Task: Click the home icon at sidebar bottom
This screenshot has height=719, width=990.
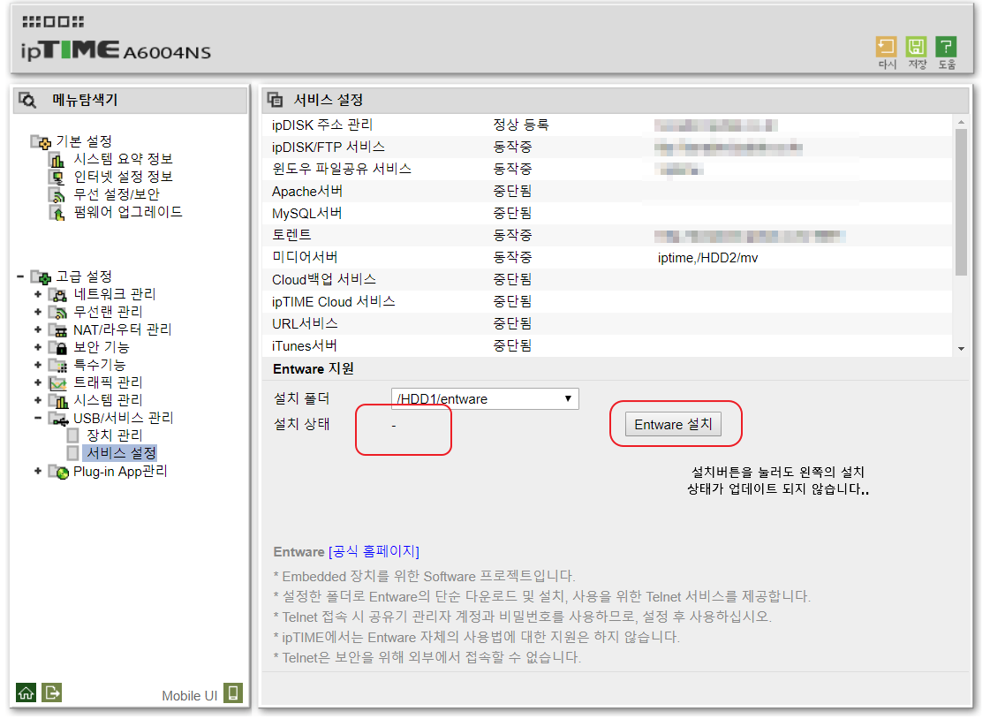Action: point(26,693)
